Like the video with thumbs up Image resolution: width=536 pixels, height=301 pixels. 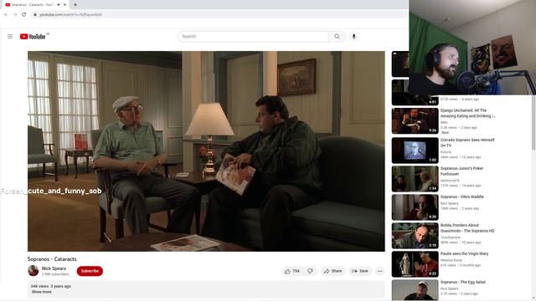click(292, 271)
